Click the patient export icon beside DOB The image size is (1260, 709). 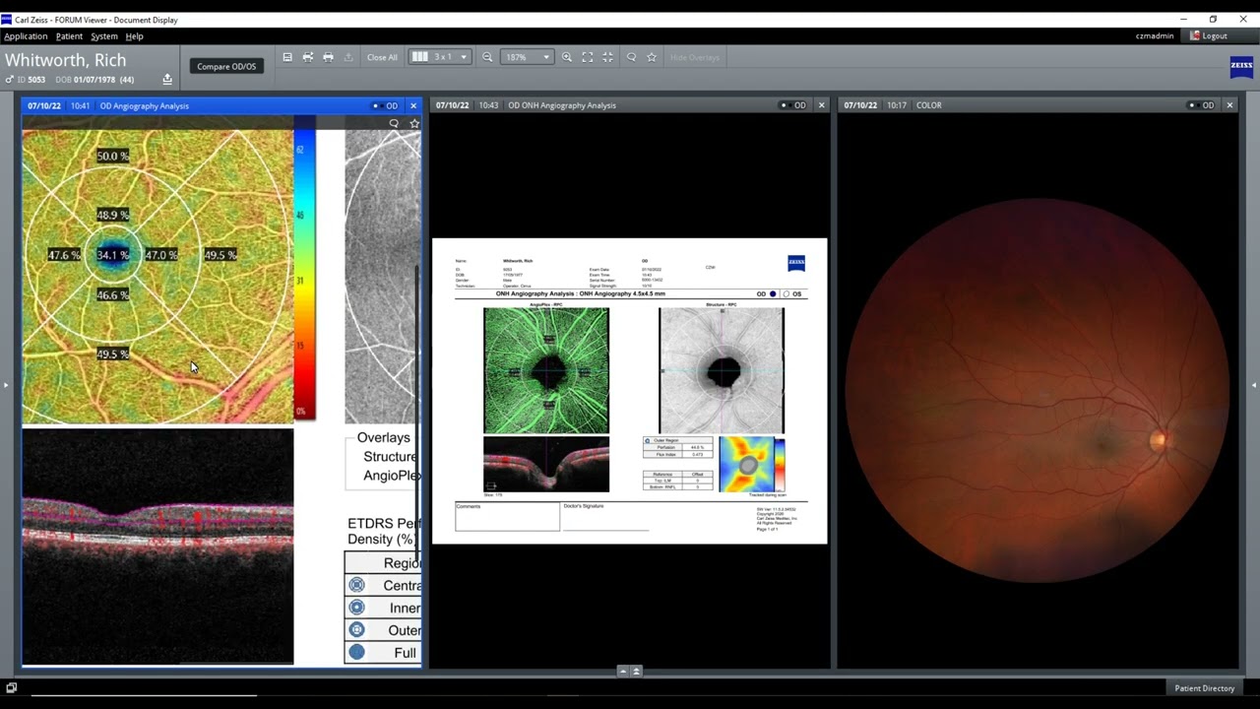coord(167,80)
